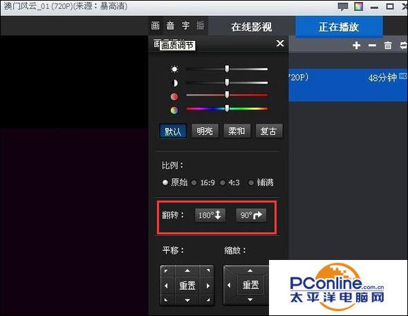Click the rainbow hue circle icon
This screenshot has height=316, width=408.
[174, 110]
